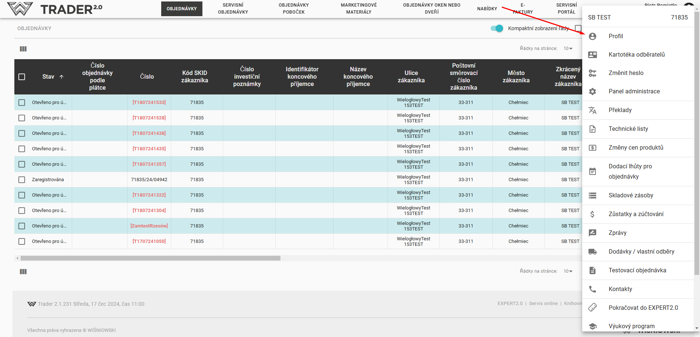This screenshot has height=337, width=700.
Task: Click the Profil person icon
Action: pyautogui.click(x=592, y=36)
